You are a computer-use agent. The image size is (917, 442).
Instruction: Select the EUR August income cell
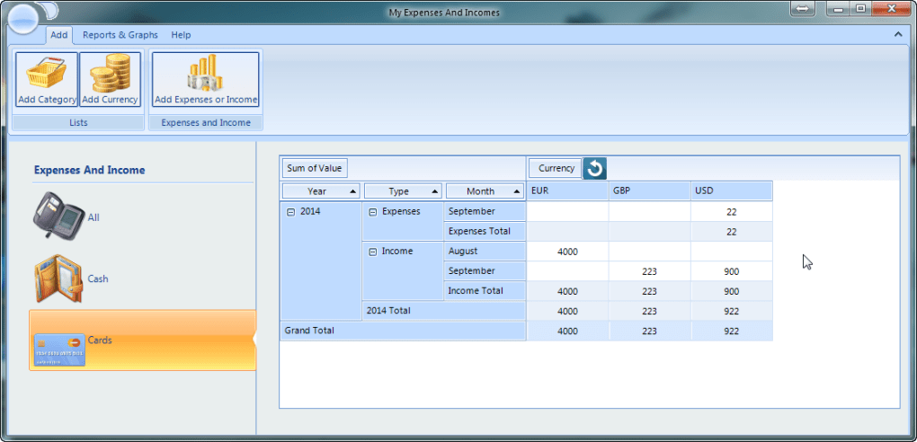567,252
